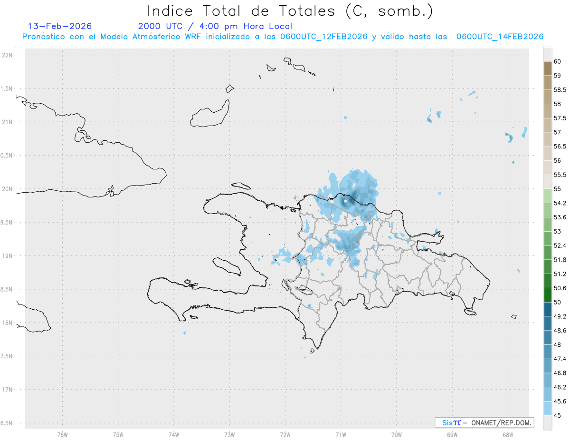Click the ONAMET/REP.DOM. credit box
The image size is (570, 441).
click(x=484, y=422)
